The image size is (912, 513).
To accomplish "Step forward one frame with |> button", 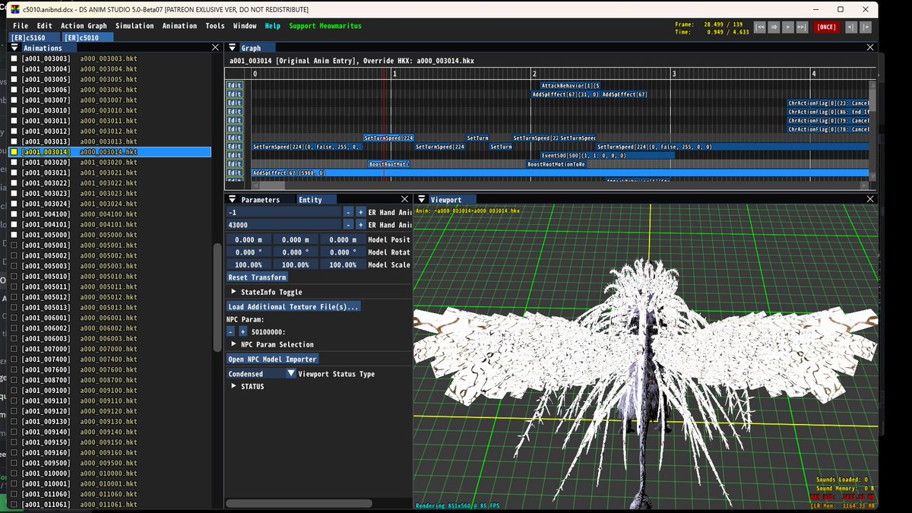I will point(866,27).
